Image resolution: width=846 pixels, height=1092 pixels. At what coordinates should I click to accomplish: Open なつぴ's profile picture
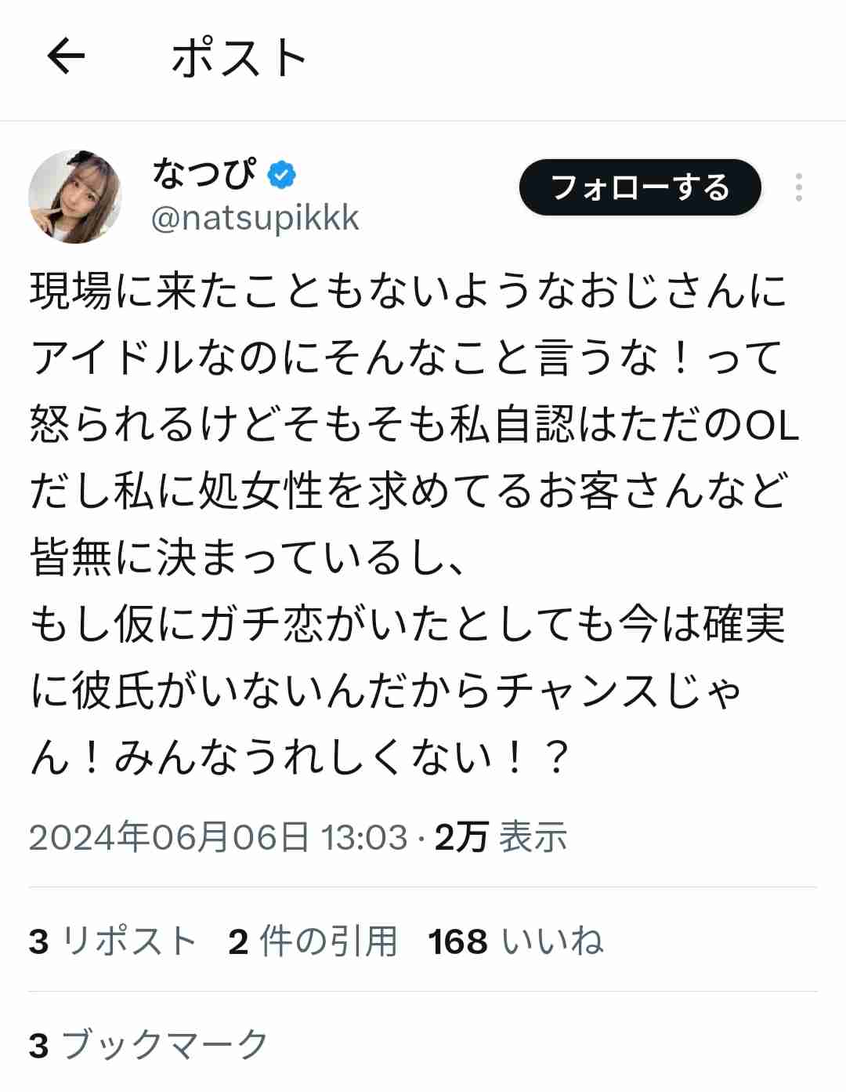75,197
